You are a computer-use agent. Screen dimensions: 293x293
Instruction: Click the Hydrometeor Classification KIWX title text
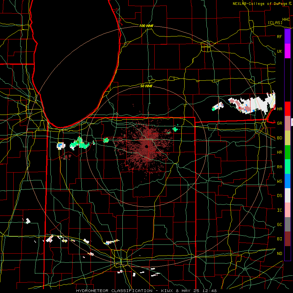146,291
